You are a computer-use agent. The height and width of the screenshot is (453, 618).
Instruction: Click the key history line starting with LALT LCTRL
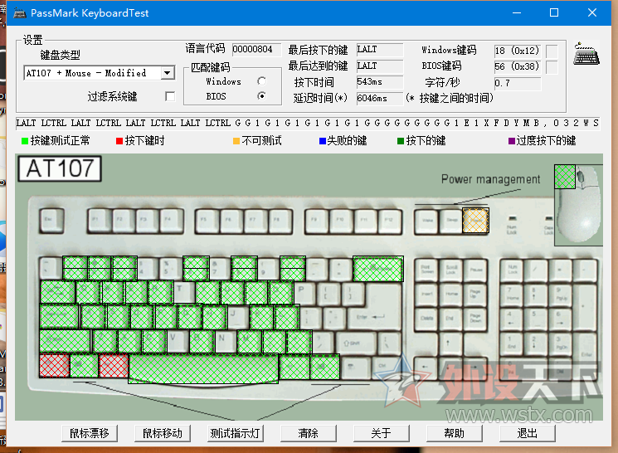point(308,124)
